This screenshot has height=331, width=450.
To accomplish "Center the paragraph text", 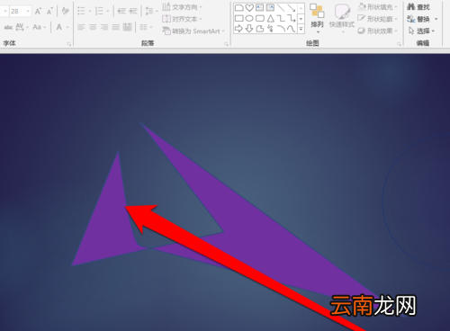I will [x=93, y=27].
